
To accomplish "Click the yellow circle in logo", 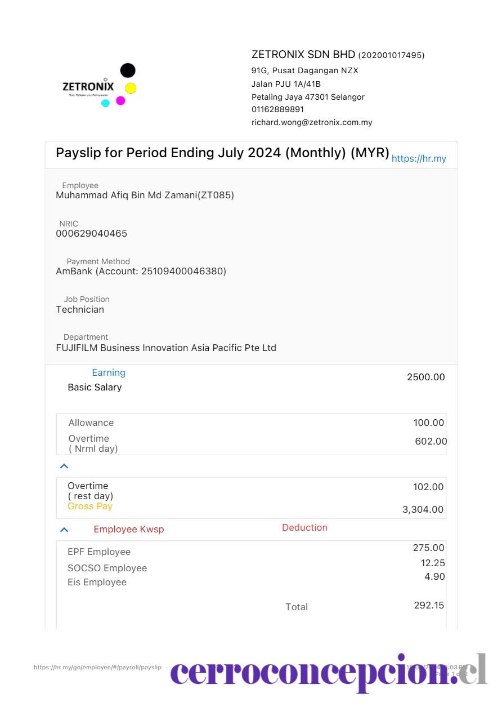I will pos(131,88).
